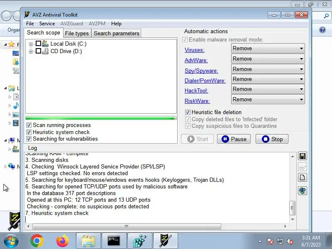Screen dimensions: 332x249
Task: Switch to the Search parameters tab
Action: coord(117,33)
